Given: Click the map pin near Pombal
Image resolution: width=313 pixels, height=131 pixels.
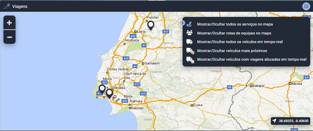Looking at the screenshot, I should (x=151, y=26).
